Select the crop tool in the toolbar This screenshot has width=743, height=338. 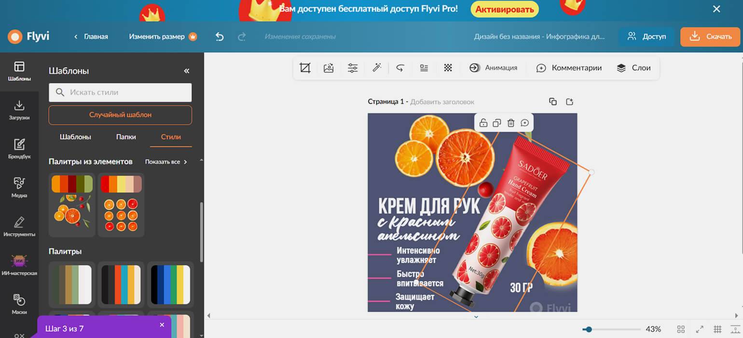coord(305,68)
